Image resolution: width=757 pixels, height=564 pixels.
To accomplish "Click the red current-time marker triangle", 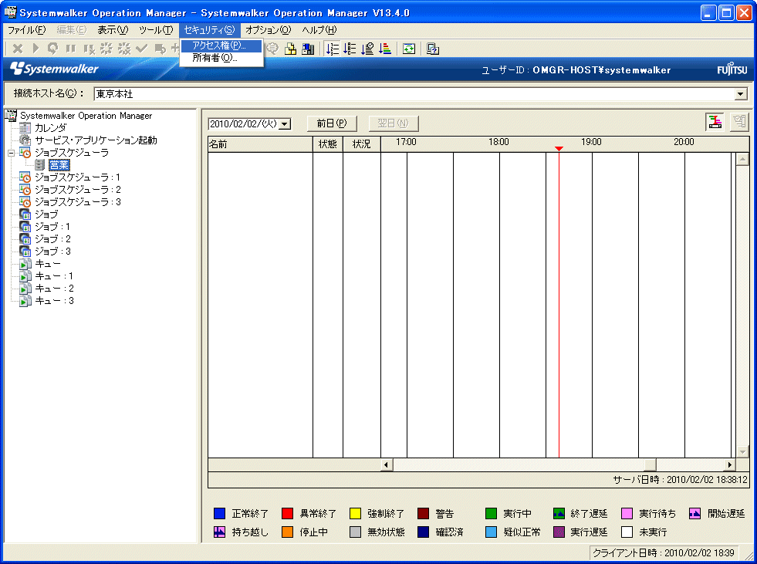I will 559,149.
